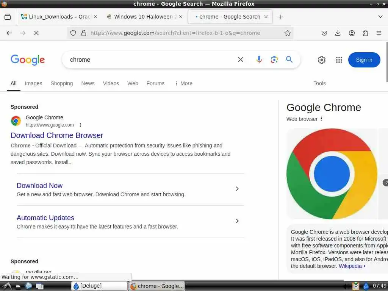Open desktop start menu icon

[6, 286]
